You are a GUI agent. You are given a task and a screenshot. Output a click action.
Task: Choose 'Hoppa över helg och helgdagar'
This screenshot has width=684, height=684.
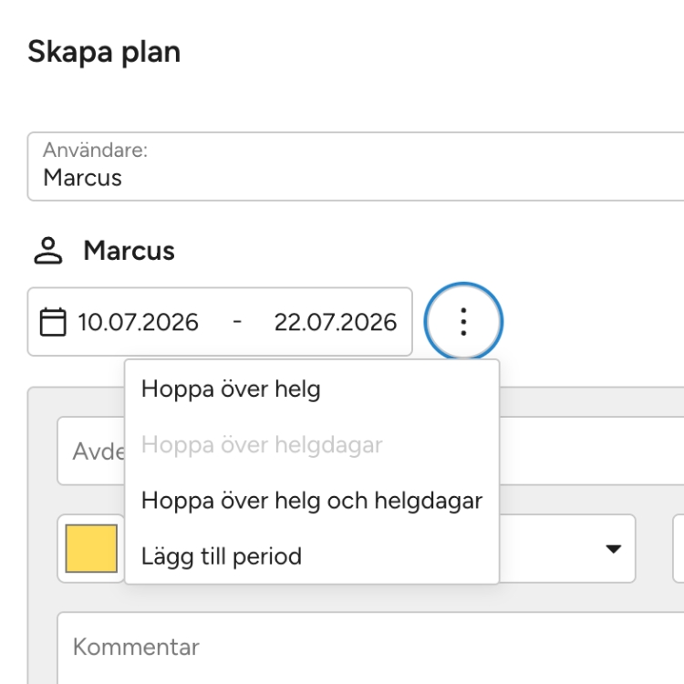[x=312, y=501]
